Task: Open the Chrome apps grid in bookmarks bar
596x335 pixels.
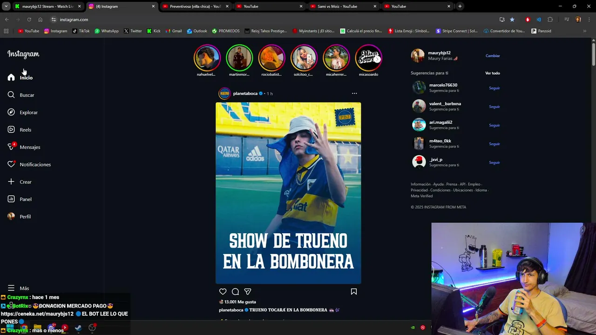Action: point(6,31)
